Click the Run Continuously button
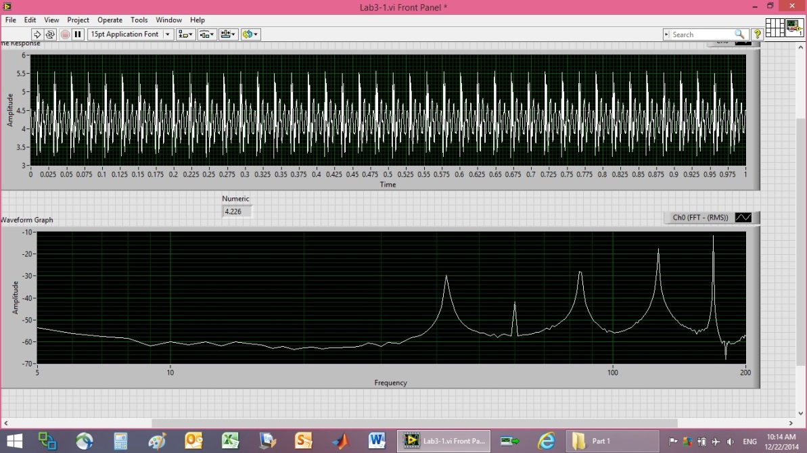The height and width of the screenshot is (453, 807). 51,34
